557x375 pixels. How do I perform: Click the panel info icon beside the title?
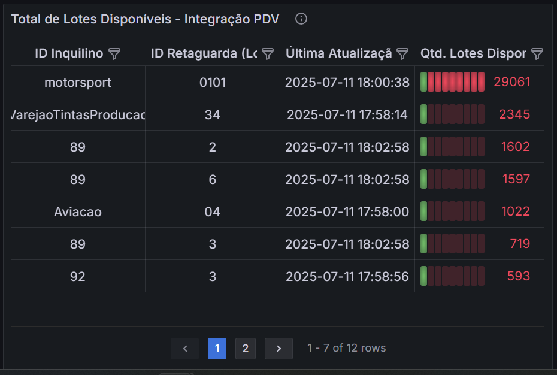[x=301, y=19]
